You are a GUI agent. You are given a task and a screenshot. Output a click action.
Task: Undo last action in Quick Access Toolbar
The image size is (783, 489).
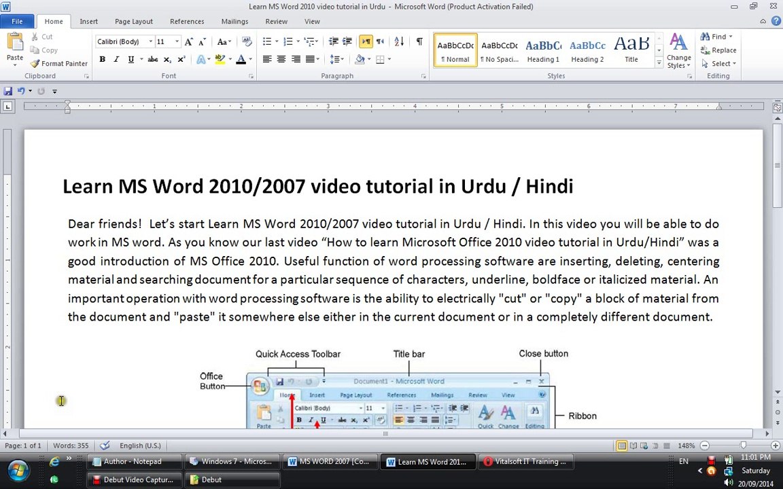21,91
